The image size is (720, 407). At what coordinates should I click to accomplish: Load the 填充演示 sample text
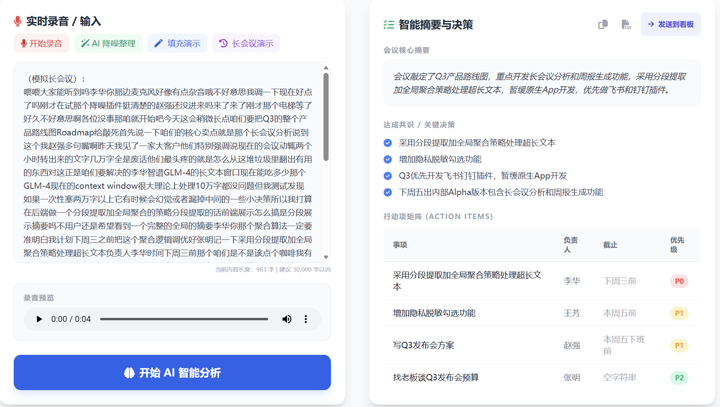click(177, 43)
